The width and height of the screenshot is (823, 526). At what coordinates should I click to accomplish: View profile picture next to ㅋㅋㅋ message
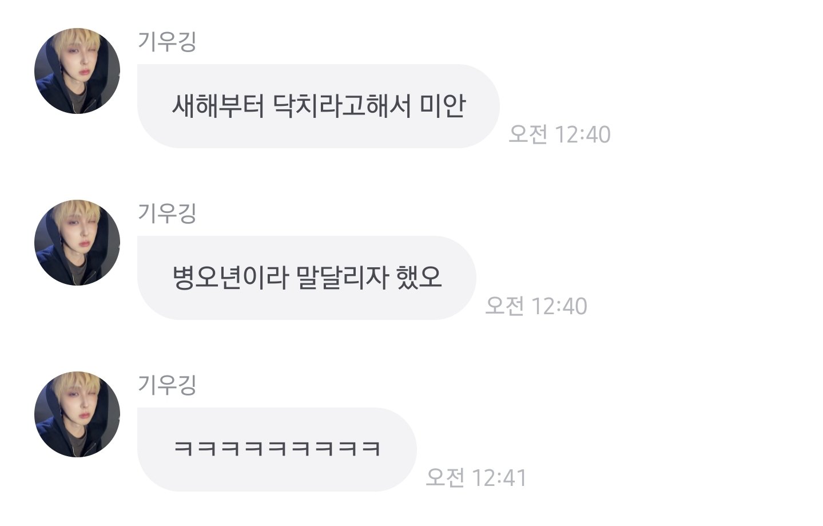pos(77,414)
